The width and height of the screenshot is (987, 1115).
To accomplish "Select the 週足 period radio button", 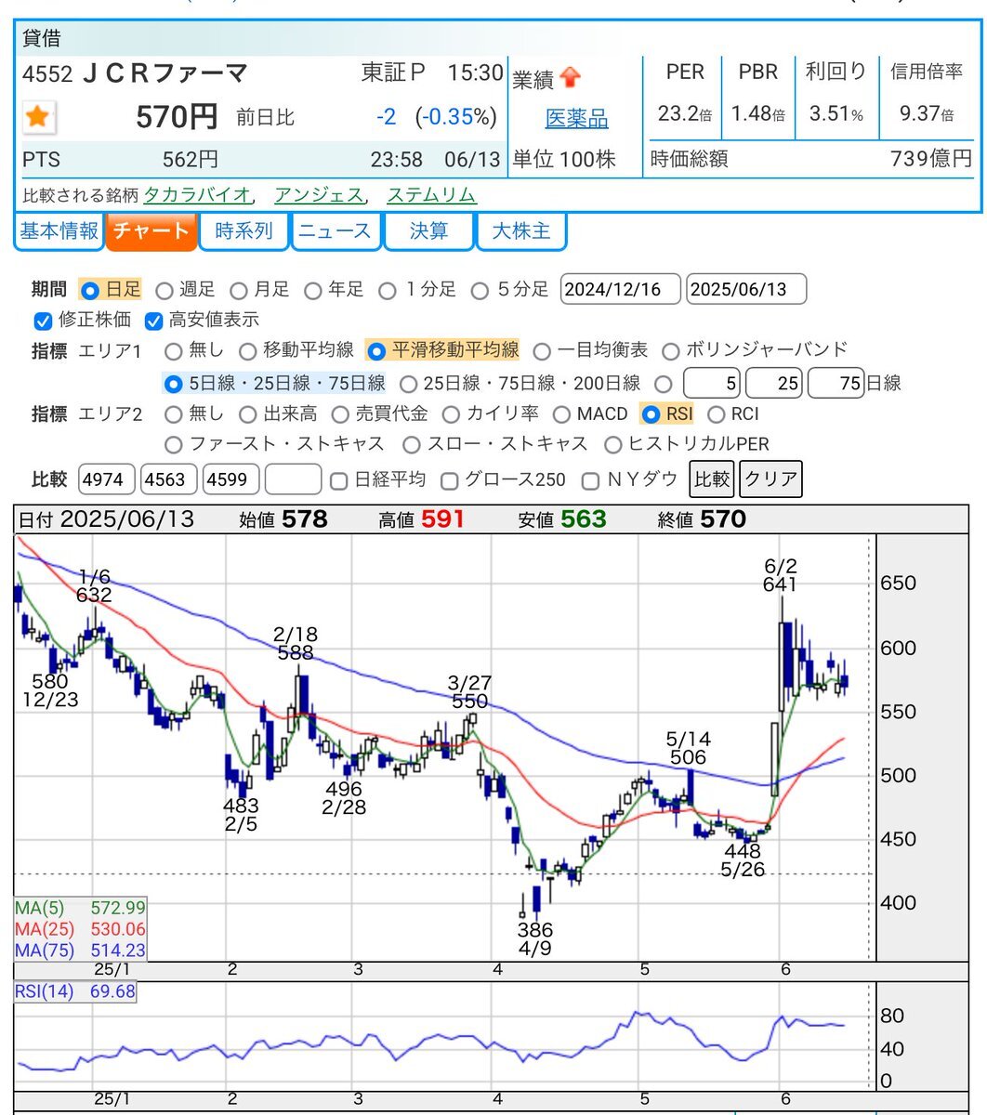I will (164, 291).
